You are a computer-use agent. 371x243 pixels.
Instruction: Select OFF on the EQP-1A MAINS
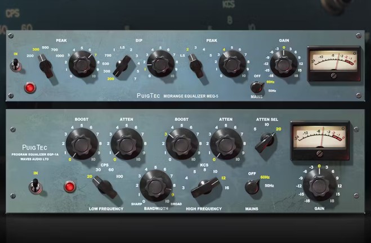click(252, 173)
